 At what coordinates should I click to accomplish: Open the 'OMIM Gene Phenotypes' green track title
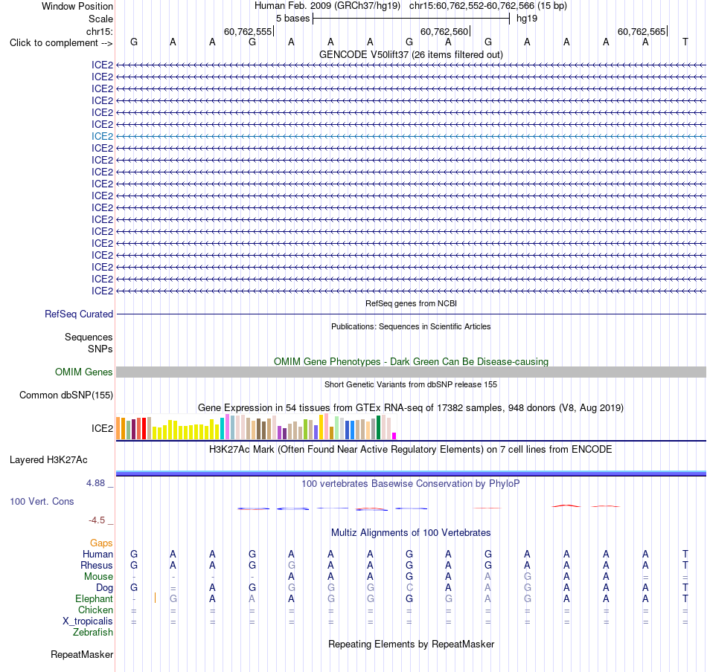point(411,362)
